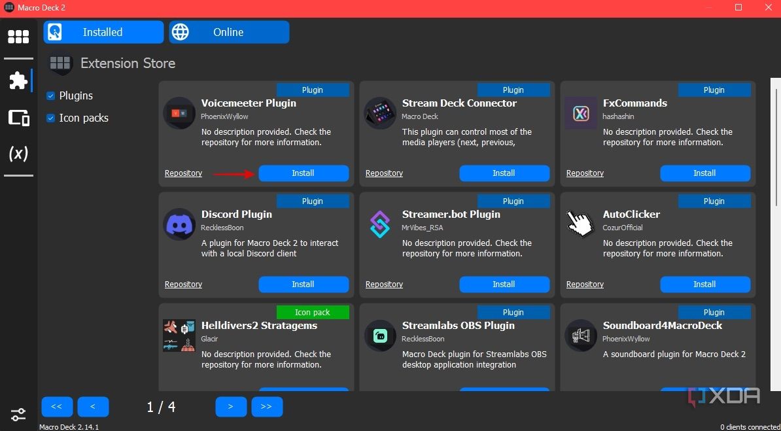Open the Variables (x) icon in sidebar
The width and height of the screenshot is (781, 431).
18,154
